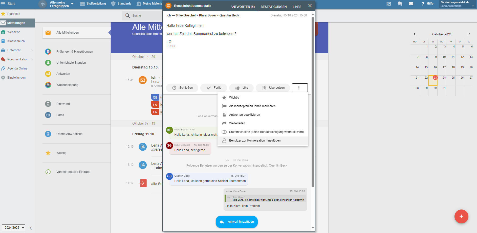This screenshot has height=233, width=477.
Task: Select Benutzer zur Konversation hinzufügen
Action: pyautogui.click(x=263, y=141)
